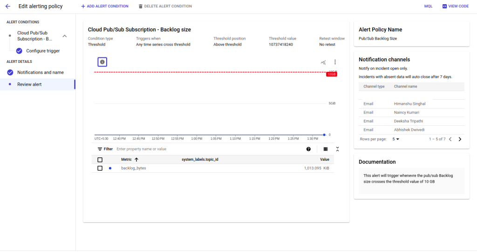Open View Code panel
The width and height of the screenshot is (477, 252).
point(456,6)
